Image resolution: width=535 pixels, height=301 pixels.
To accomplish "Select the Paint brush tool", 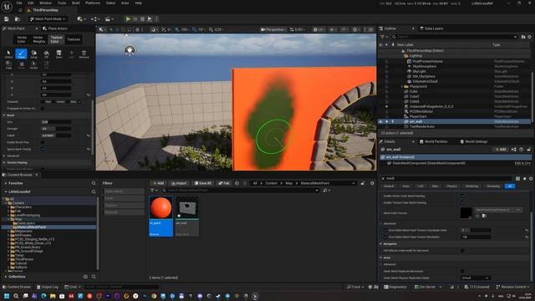I will click(x=21, y=54).
